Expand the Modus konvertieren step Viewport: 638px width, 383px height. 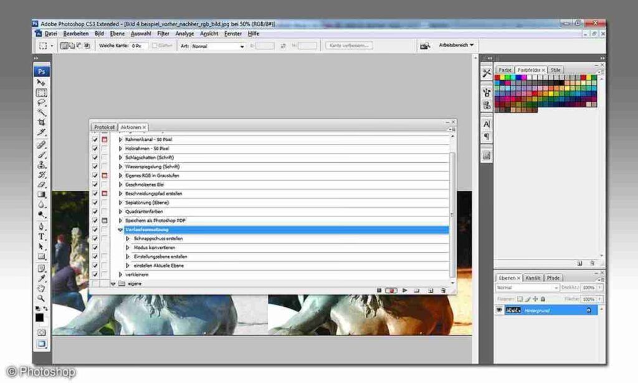point(128,248)
